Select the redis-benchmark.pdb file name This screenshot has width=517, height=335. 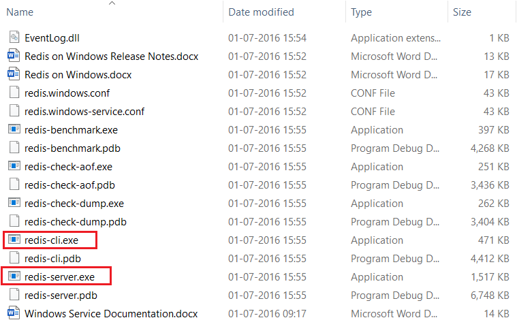pyautogui.click(x=72, y=148)
